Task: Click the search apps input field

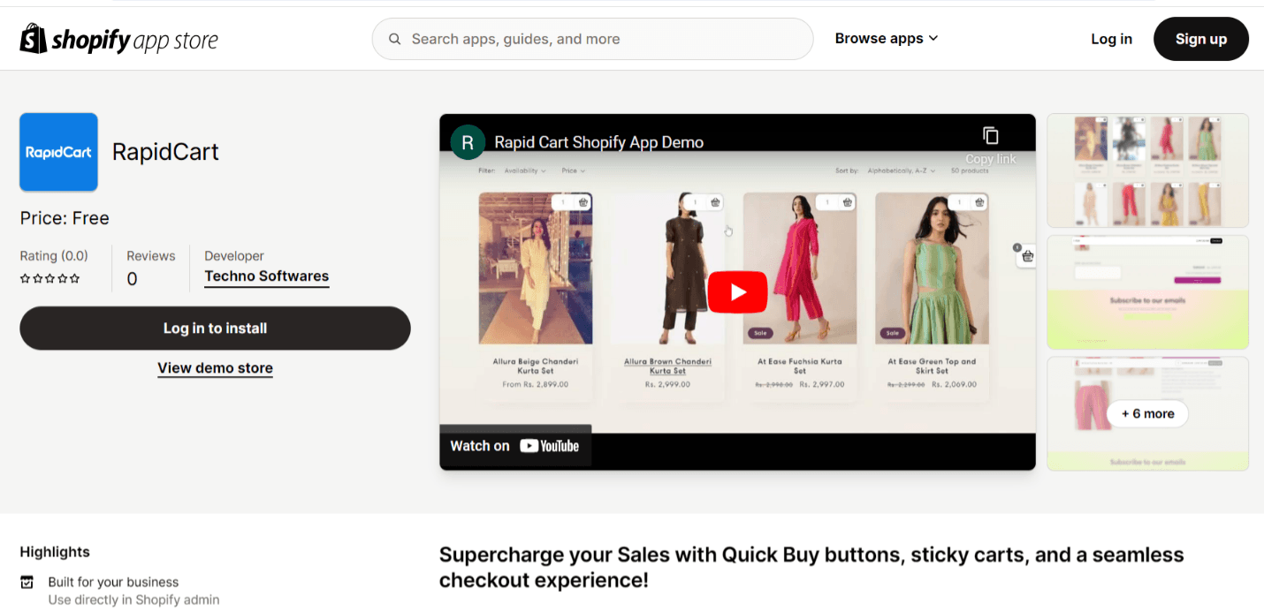Action: (592, 39)
